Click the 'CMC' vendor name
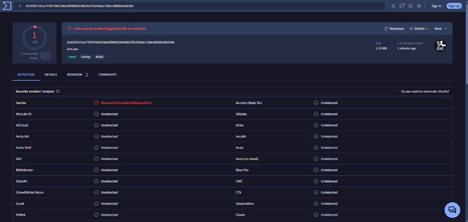The width and height of the screenshot is (468, 222). pos(239,181)
